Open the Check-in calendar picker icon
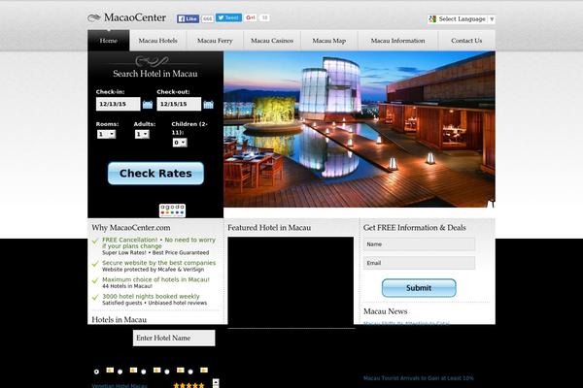The image size is (583, 388). [x=148, y=105]
